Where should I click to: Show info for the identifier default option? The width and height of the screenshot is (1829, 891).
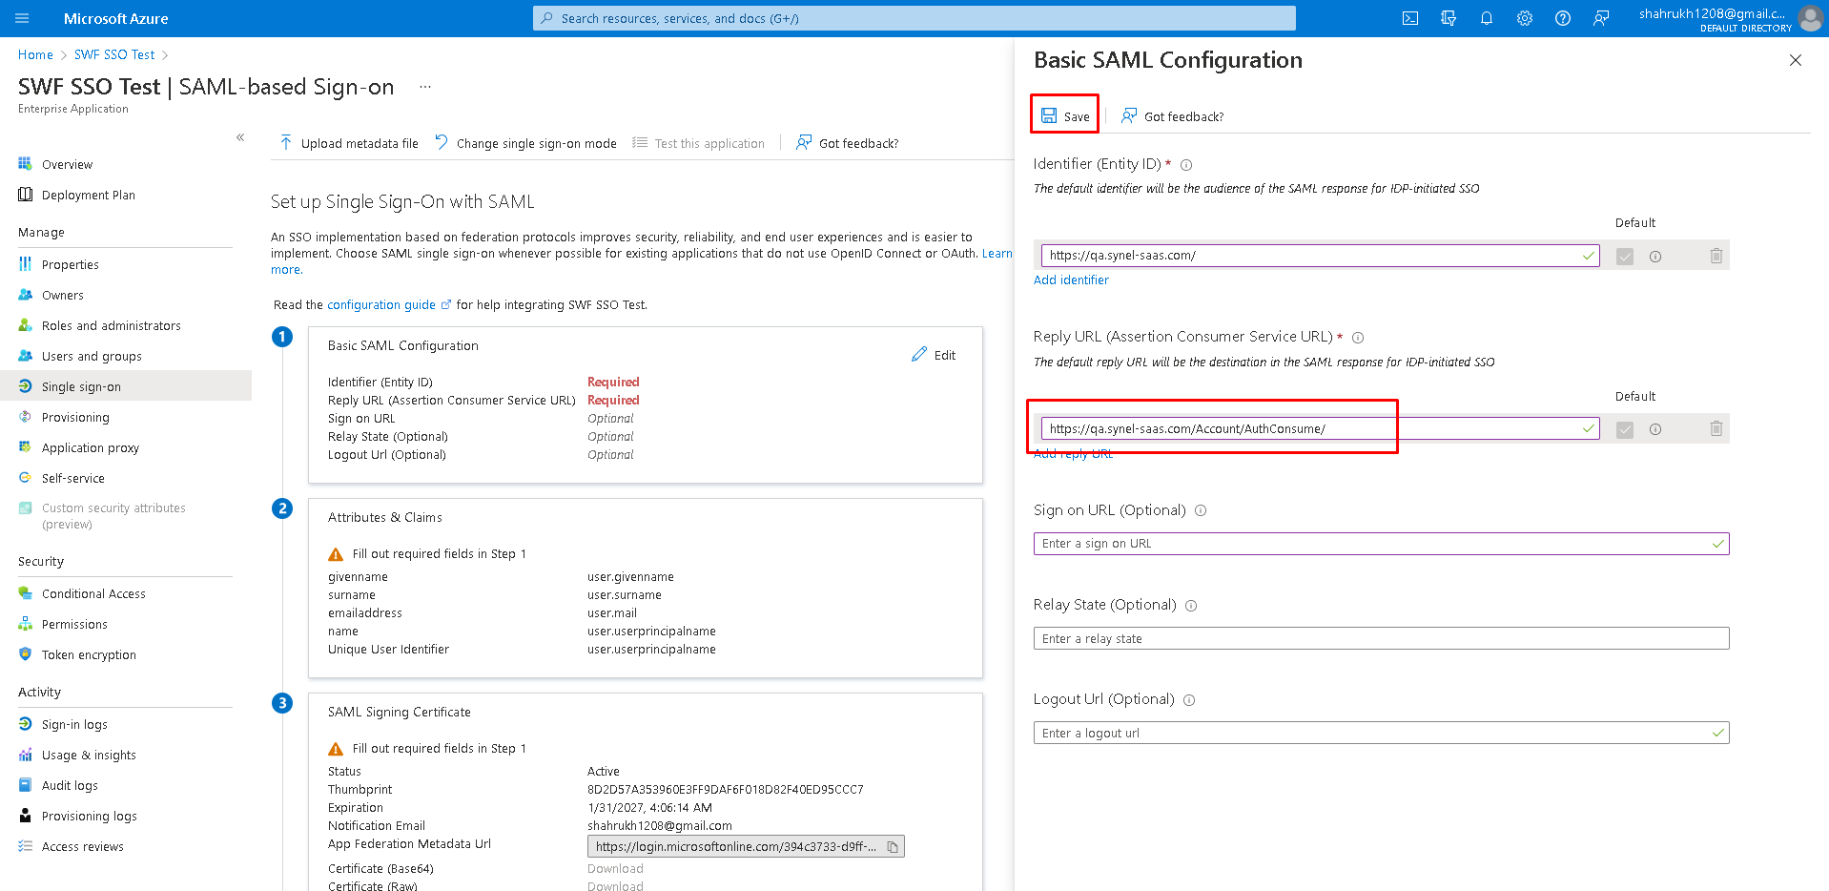click(1655, 256)
